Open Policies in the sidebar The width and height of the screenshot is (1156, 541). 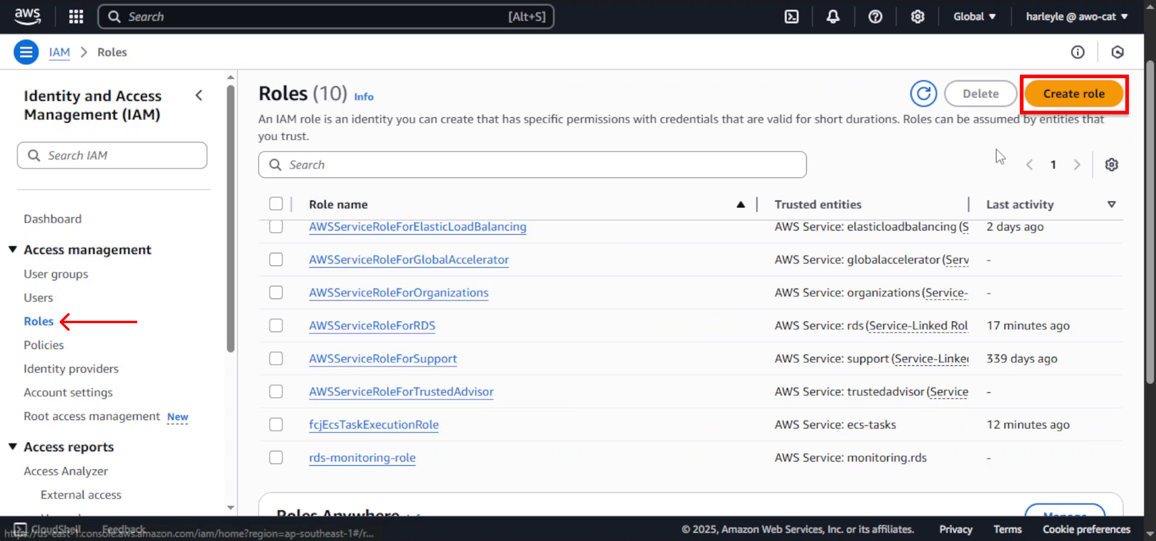[43, 345]
